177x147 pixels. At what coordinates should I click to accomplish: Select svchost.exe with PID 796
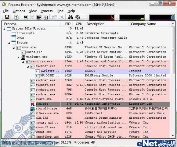coord(86,90)
